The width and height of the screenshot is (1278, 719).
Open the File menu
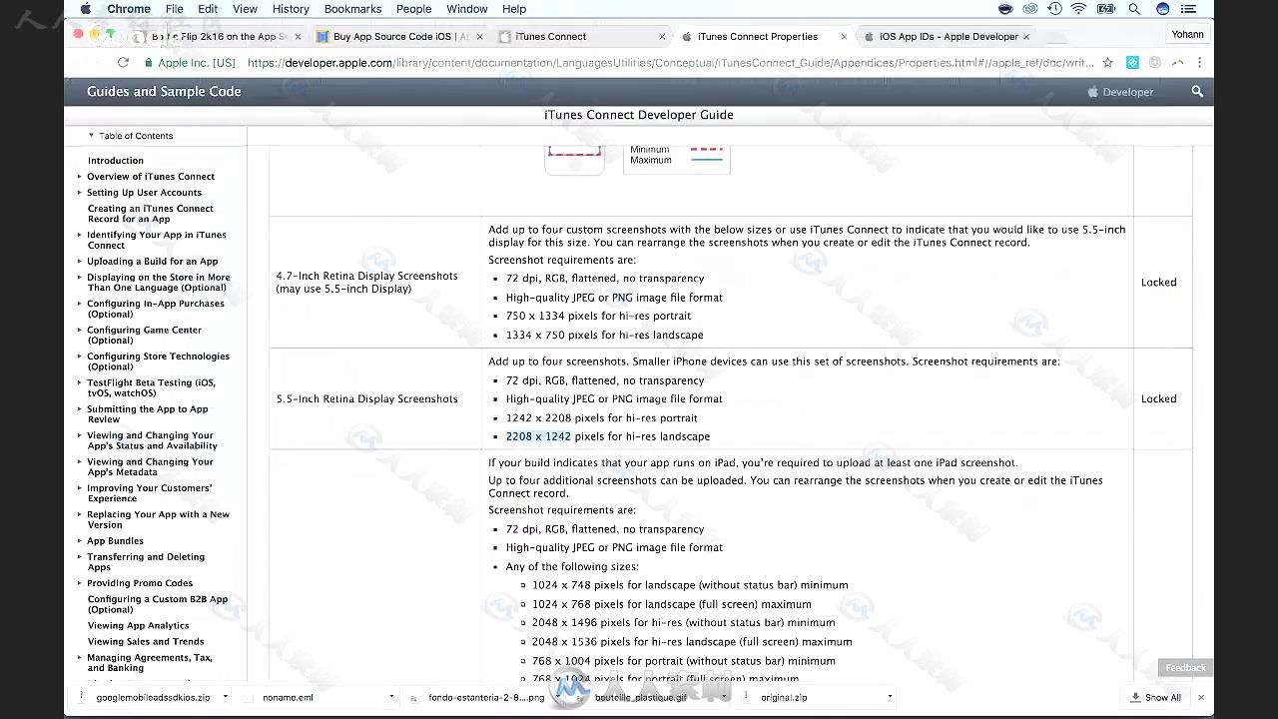coord(174,9)
